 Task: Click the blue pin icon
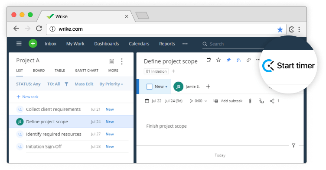[228, 60]
